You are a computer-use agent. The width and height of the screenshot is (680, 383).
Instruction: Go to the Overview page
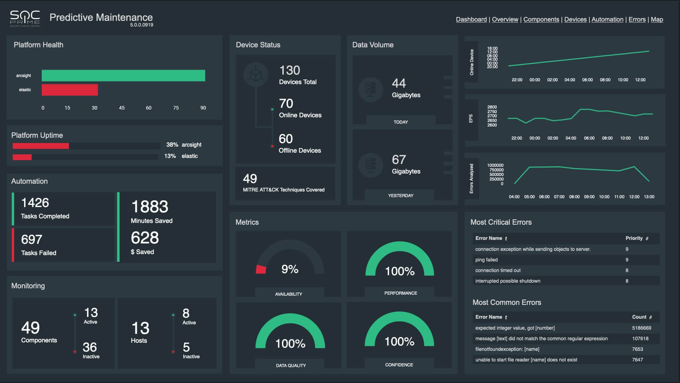[505, 19]
